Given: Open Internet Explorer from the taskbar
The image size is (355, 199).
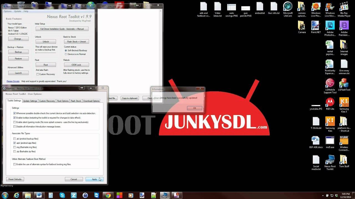Looking at the screenshot, I should [x=16, y=195].
